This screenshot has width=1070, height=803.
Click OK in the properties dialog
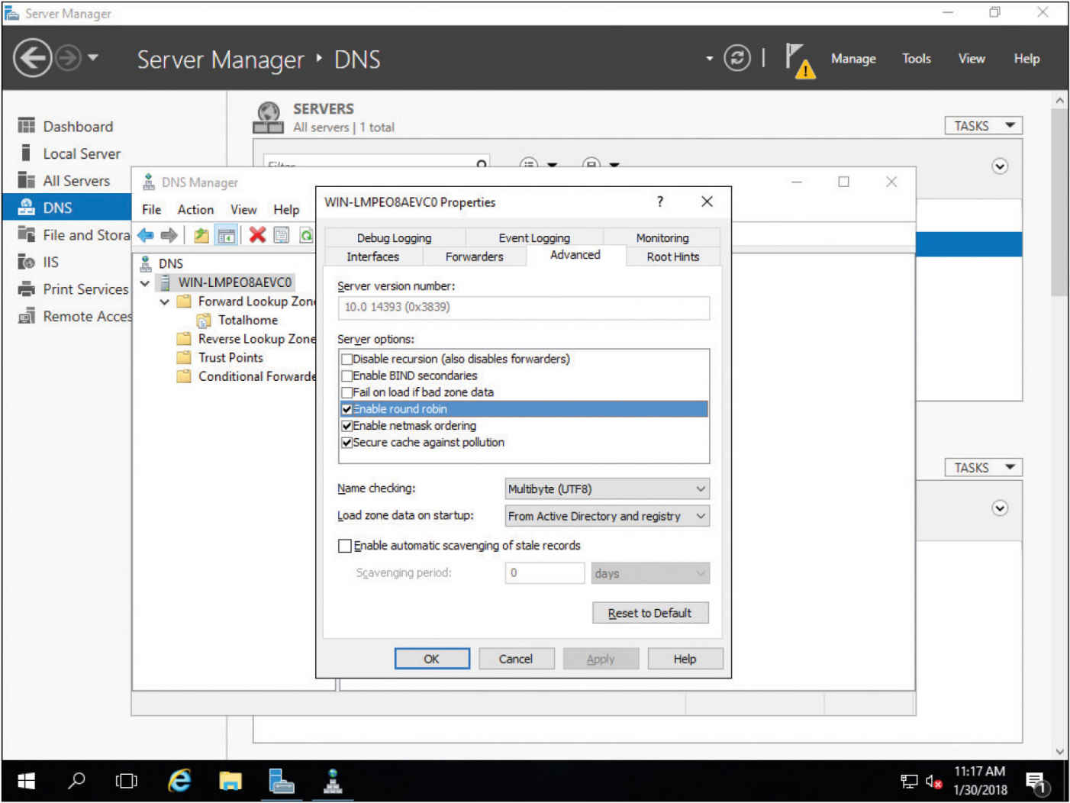(x=431, y=659)
